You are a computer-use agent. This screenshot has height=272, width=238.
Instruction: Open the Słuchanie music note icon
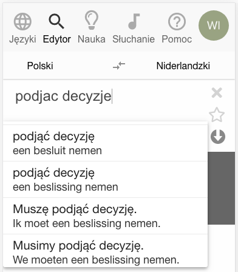pos(134,21)
